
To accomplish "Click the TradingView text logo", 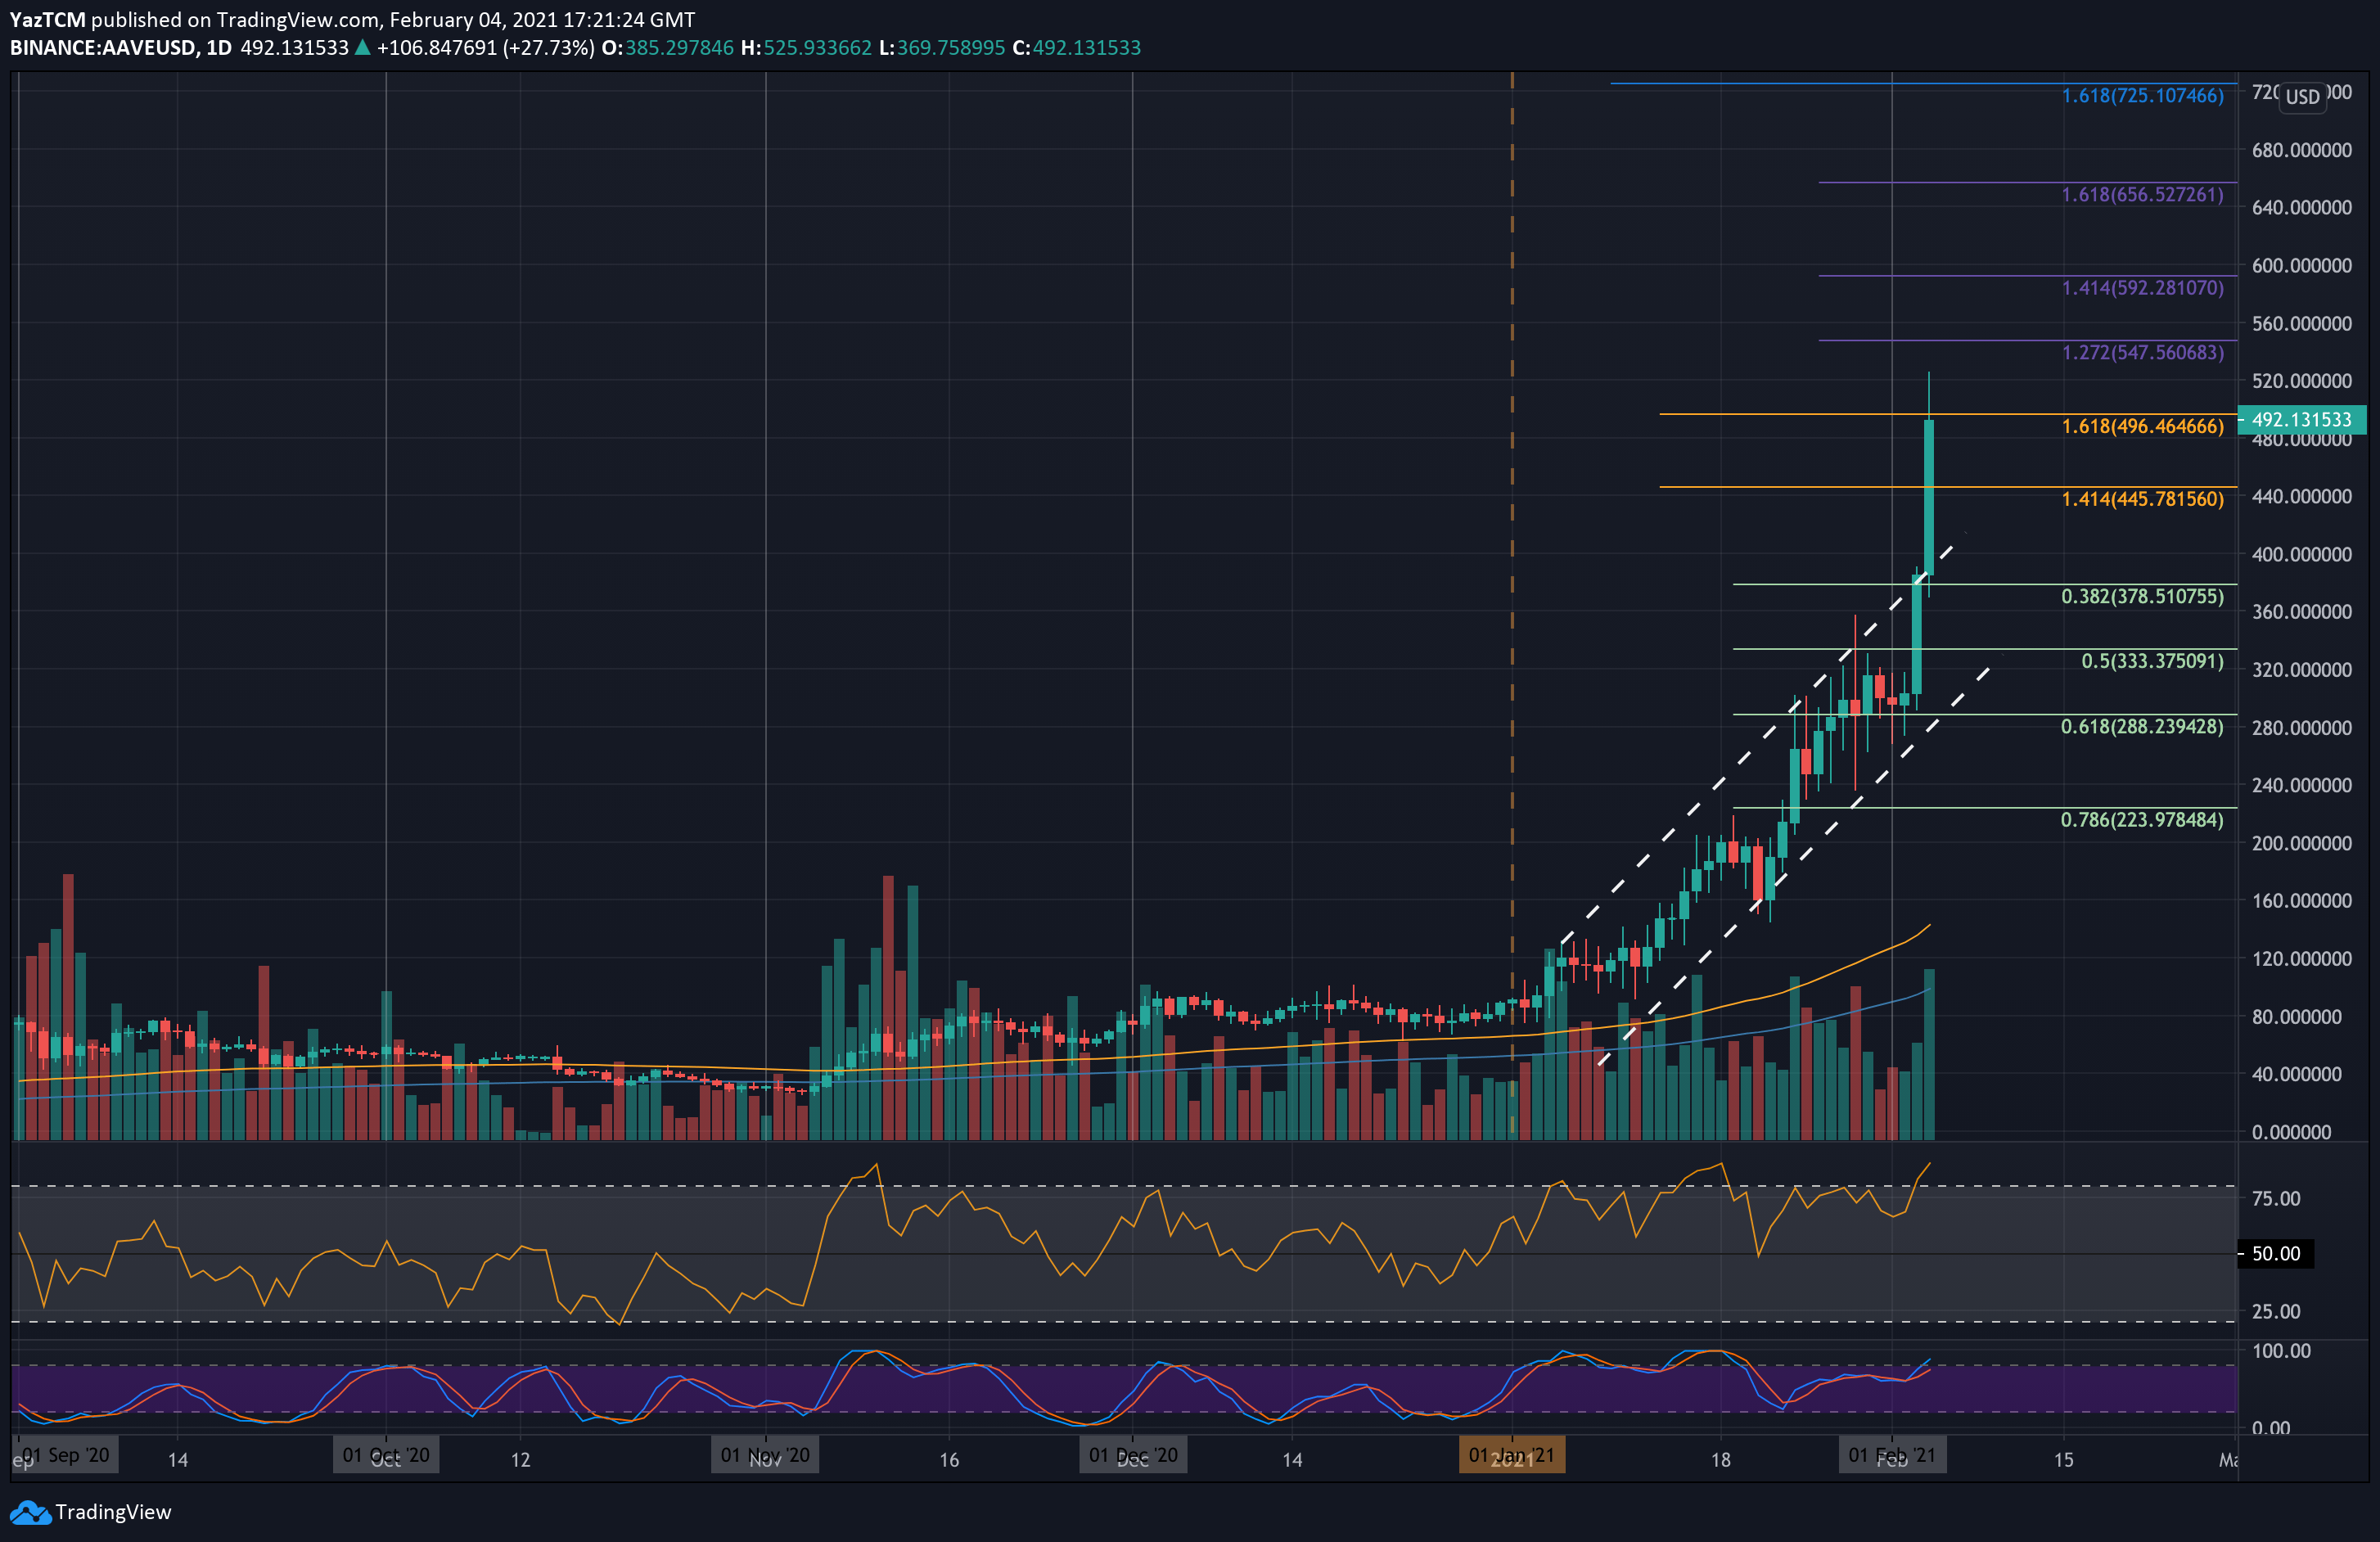I will (113, 1512).
